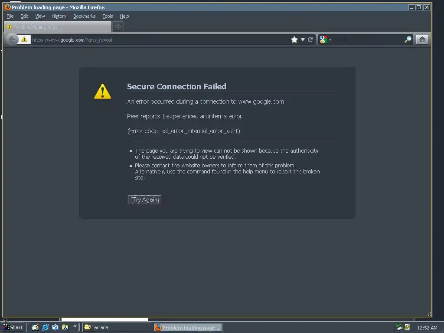This screenshot has width=444, height=333.
Task: Click the Windows Start button
Action: click(13, 327)
